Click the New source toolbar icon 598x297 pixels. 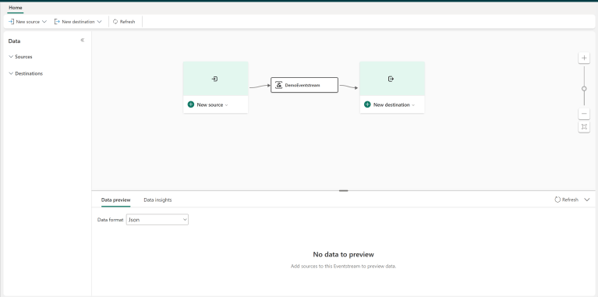12,22
